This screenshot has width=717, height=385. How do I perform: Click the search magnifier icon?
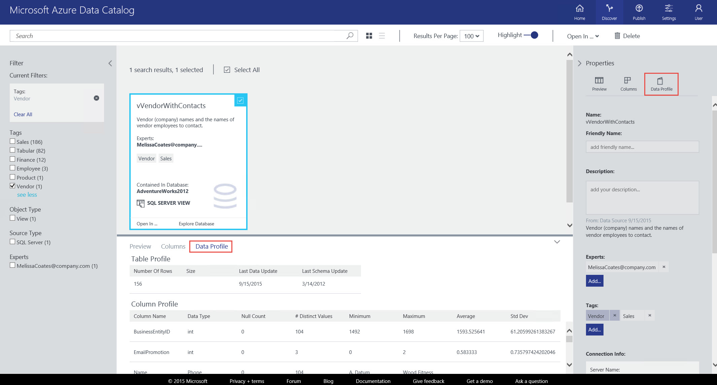click(x=350, y=36)
